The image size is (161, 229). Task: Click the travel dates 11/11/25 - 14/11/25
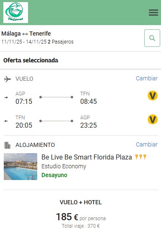(x=24, y=42)
